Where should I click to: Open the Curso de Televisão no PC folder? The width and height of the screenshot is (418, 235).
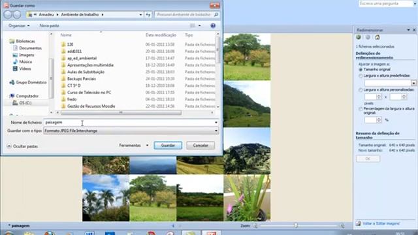click(x=89, y=93)
